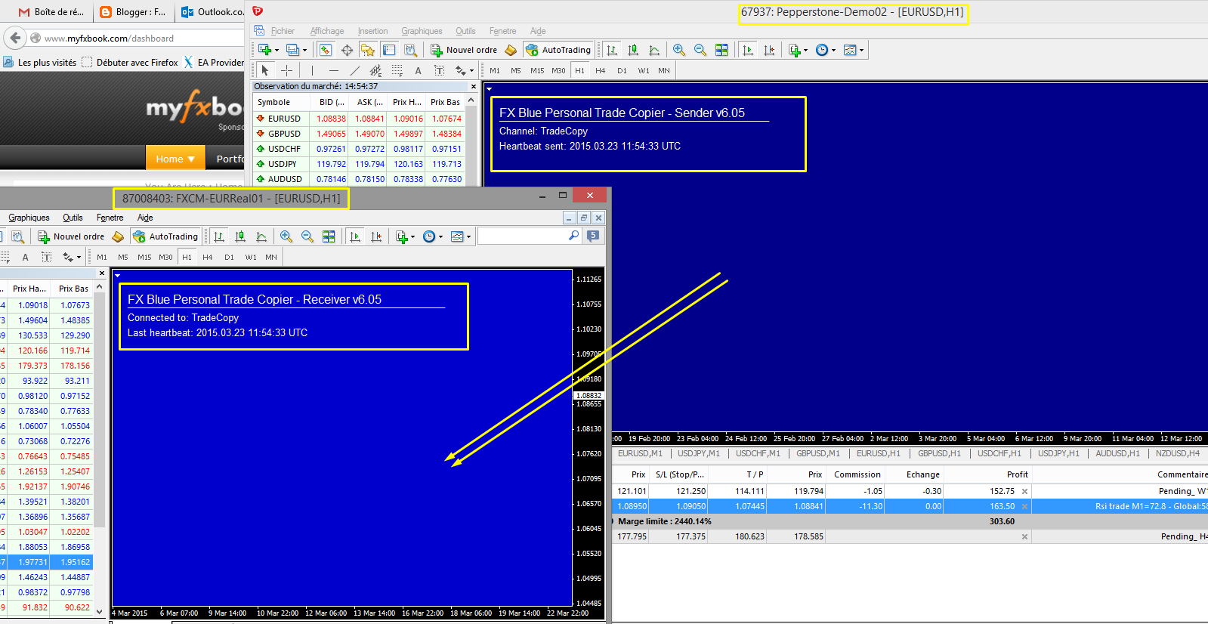Select vertical line tool in Pepperstone window
Screen dimensions: 1208x624
click(312, 70)
